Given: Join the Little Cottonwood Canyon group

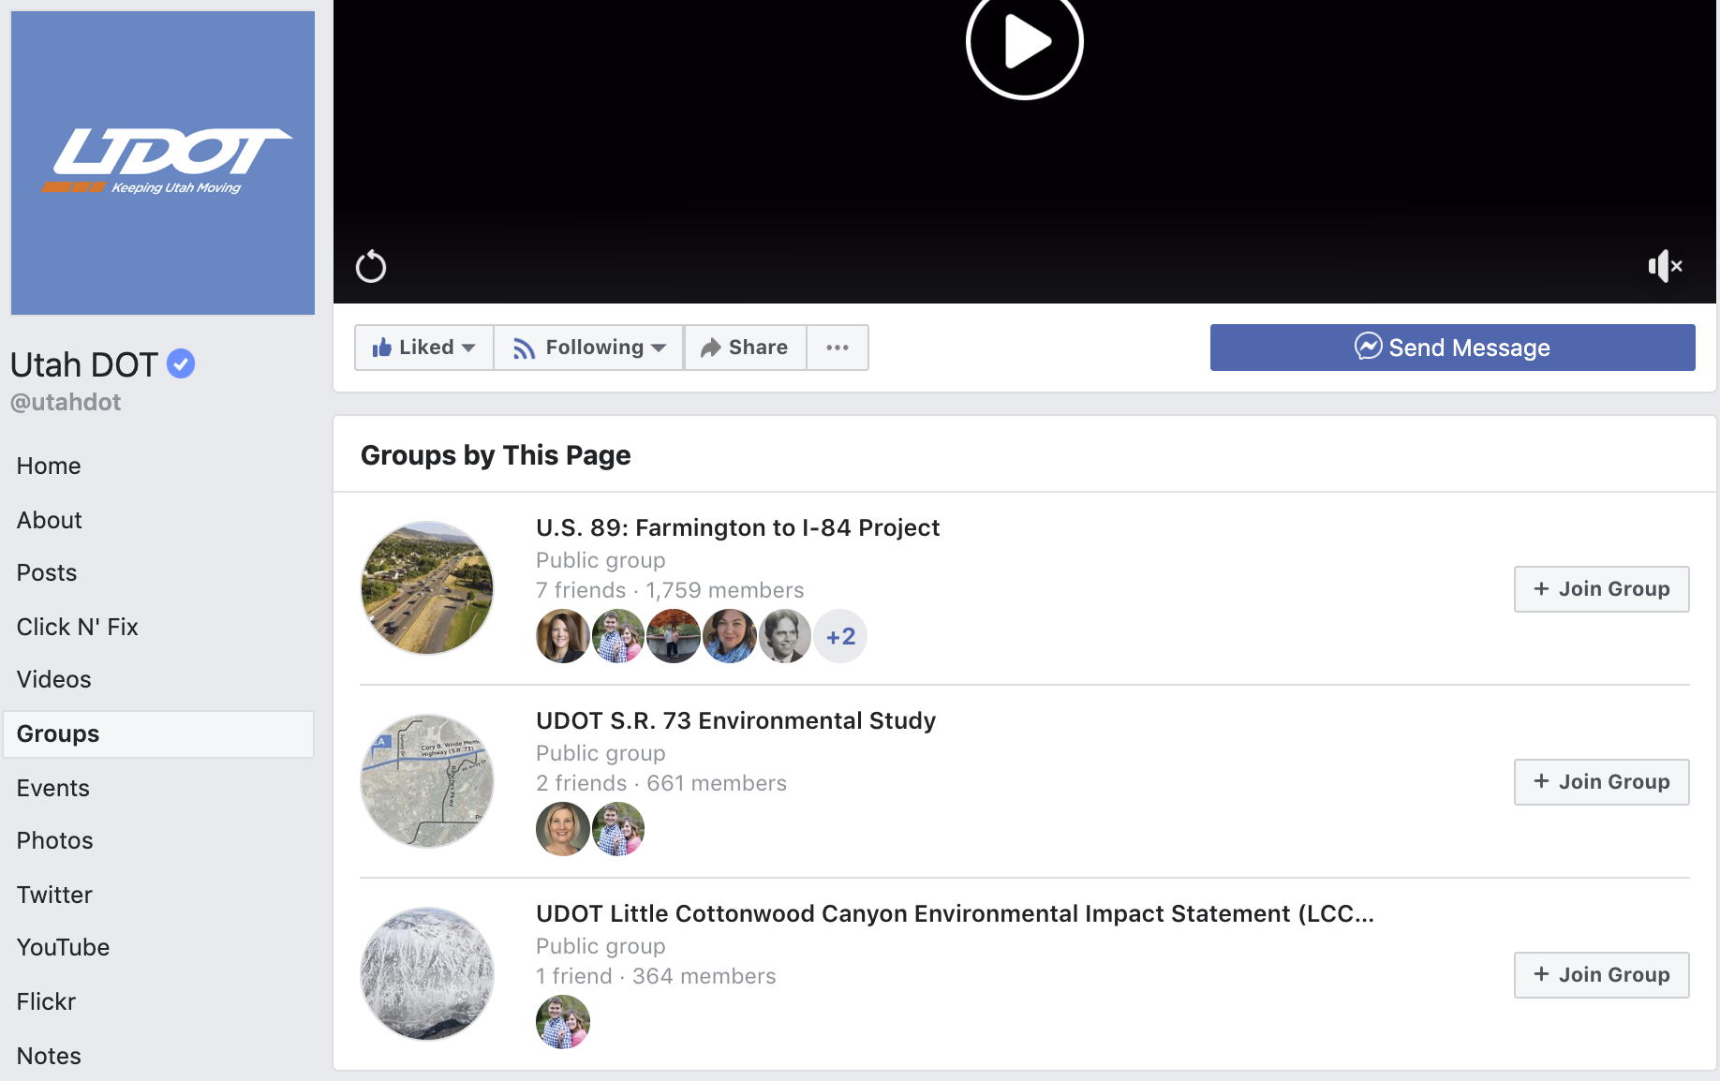Looking at the screenshot, I should [1601, 975].
